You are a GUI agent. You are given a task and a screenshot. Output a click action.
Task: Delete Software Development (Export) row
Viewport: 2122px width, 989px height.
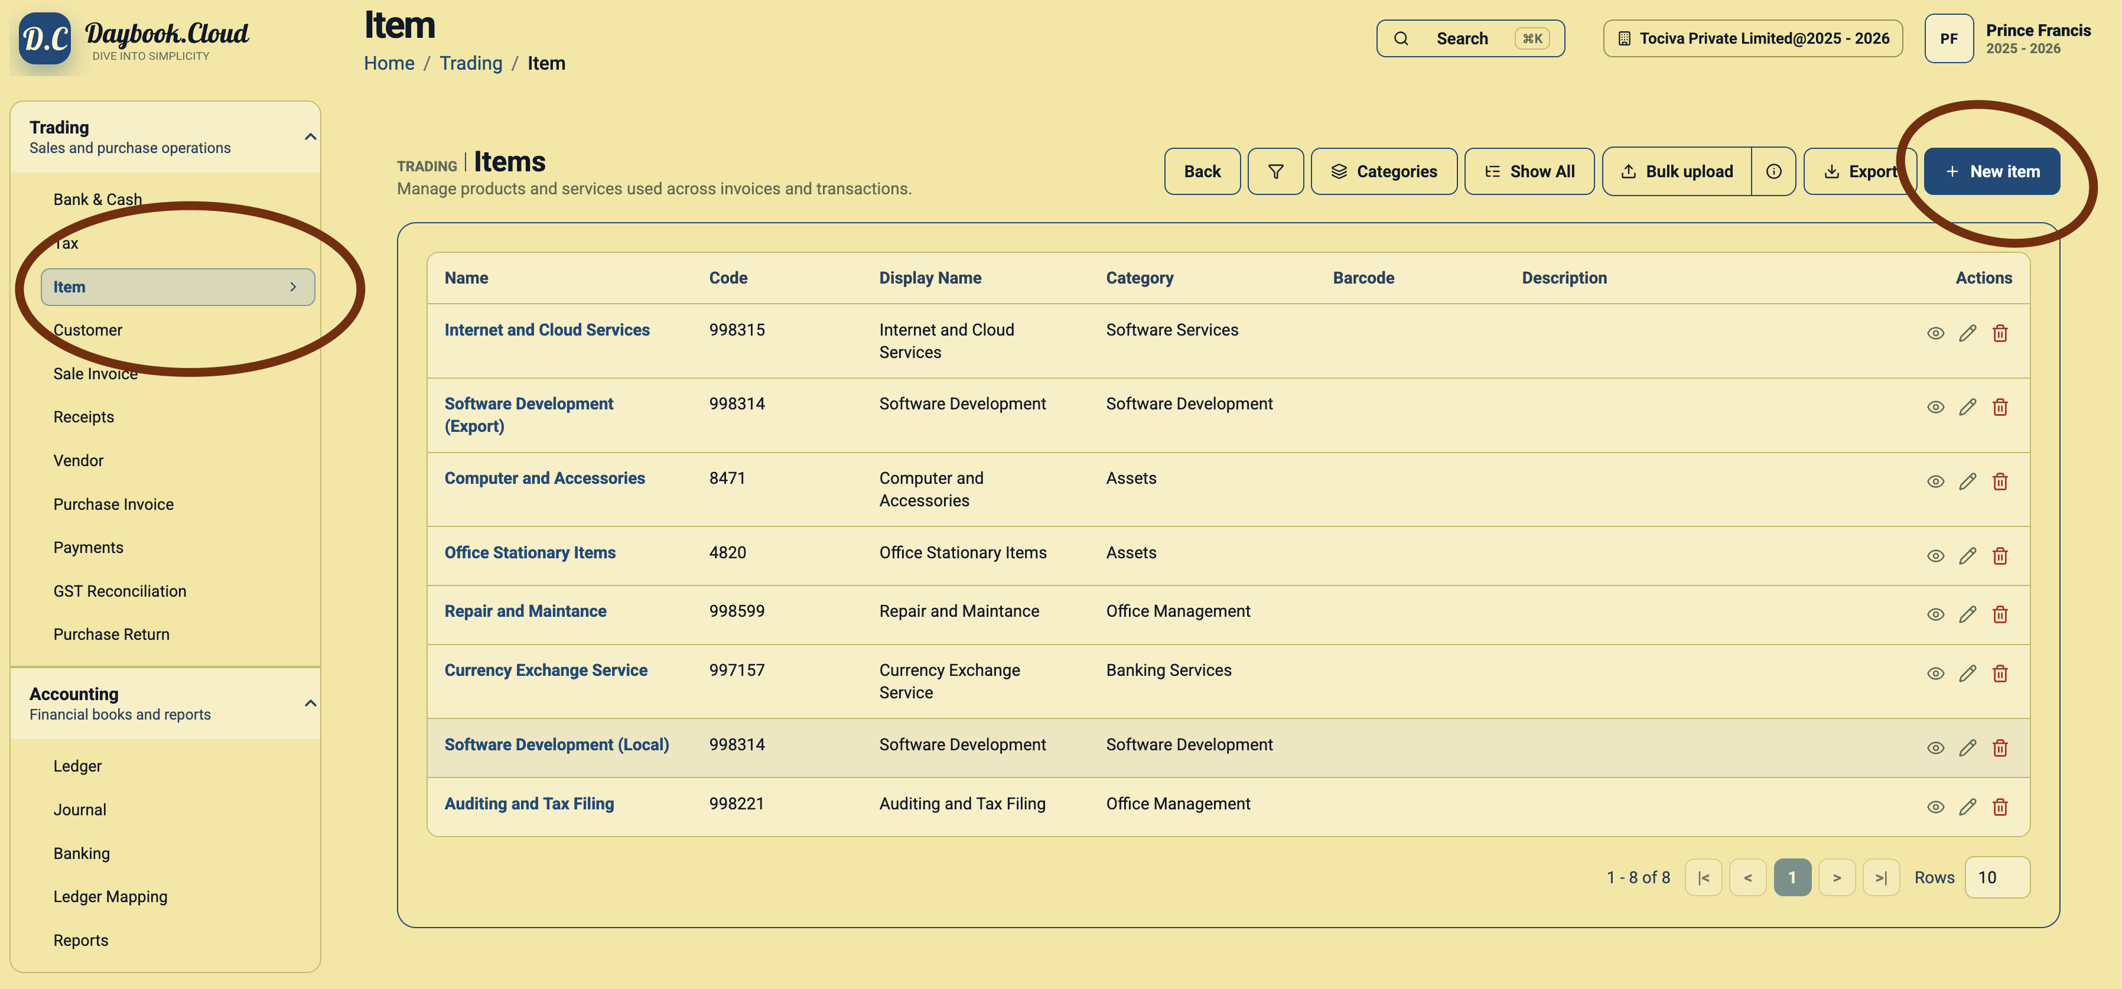point(1999,408)
